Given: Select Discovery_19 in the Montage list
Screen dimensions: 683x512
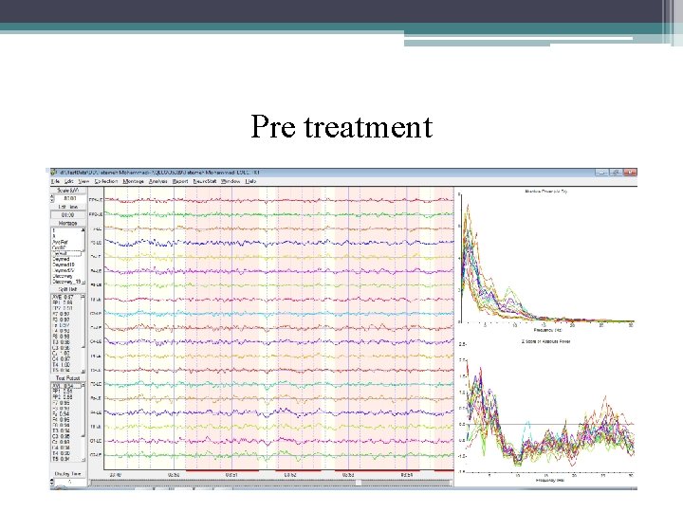Looking at the screenshot, I should point(66,282).
